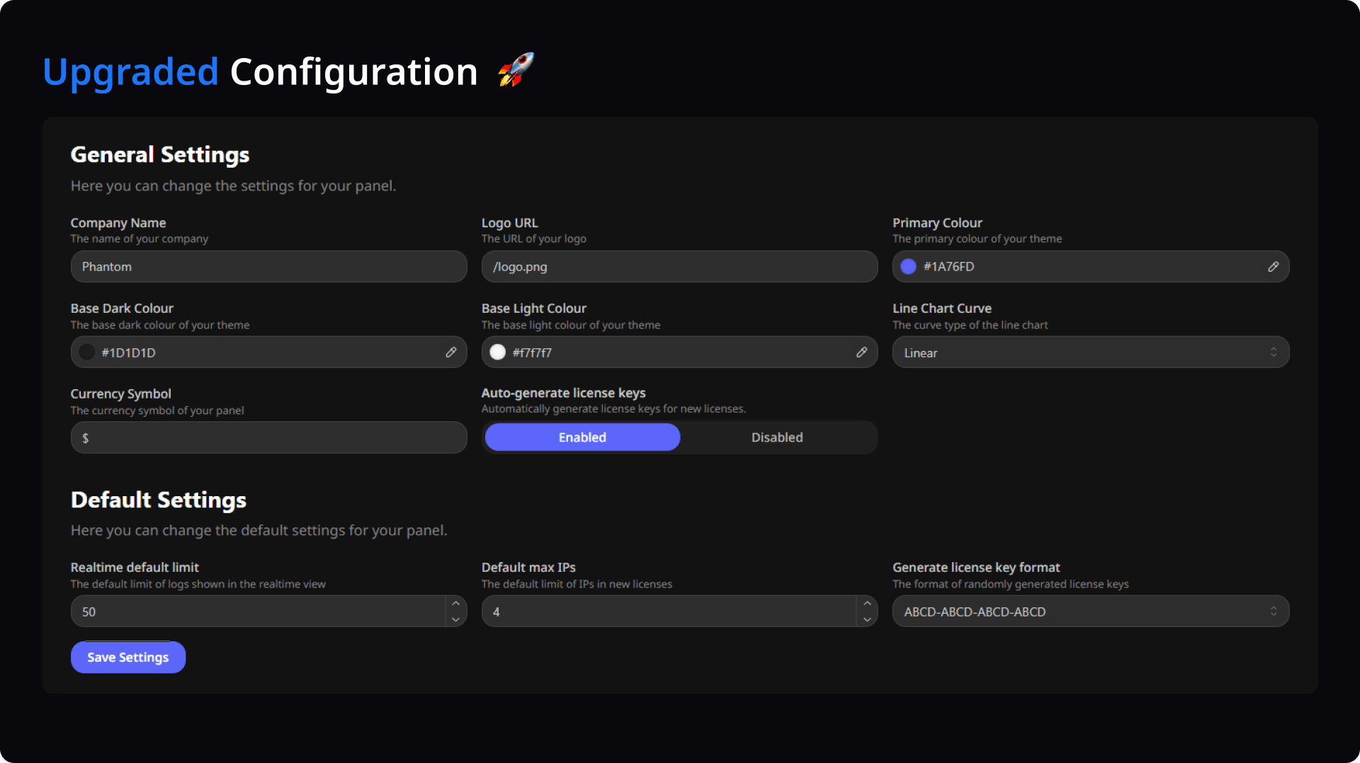Disable auto-generate license keys
The image size is (1360, 763).
777,437
